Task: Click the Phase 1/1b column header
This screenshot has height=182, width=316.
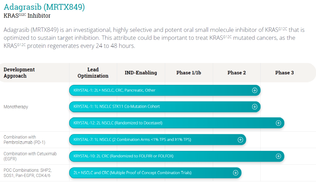Action: click(188, 73)
